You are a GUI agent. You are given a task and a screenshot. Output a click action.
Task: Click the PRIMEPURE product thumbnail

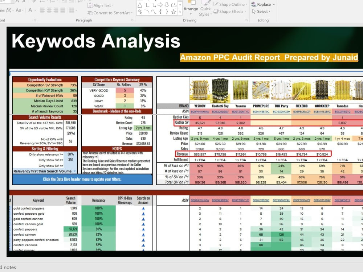pyautogui.click(x=261, y=90)
